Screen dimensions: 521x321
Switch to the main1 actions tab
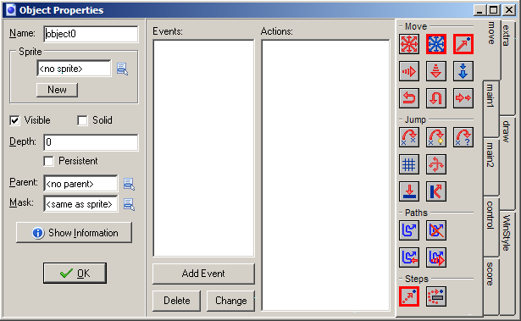coord(491,108)
